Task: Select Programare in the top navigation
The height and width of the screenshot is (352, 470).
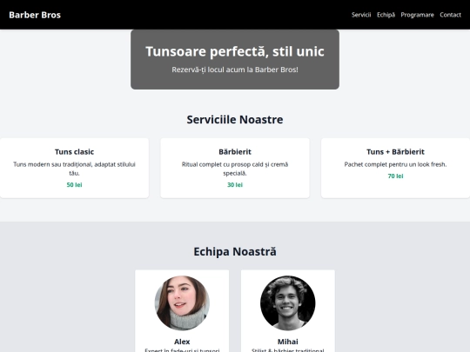Action: [417, 15]
